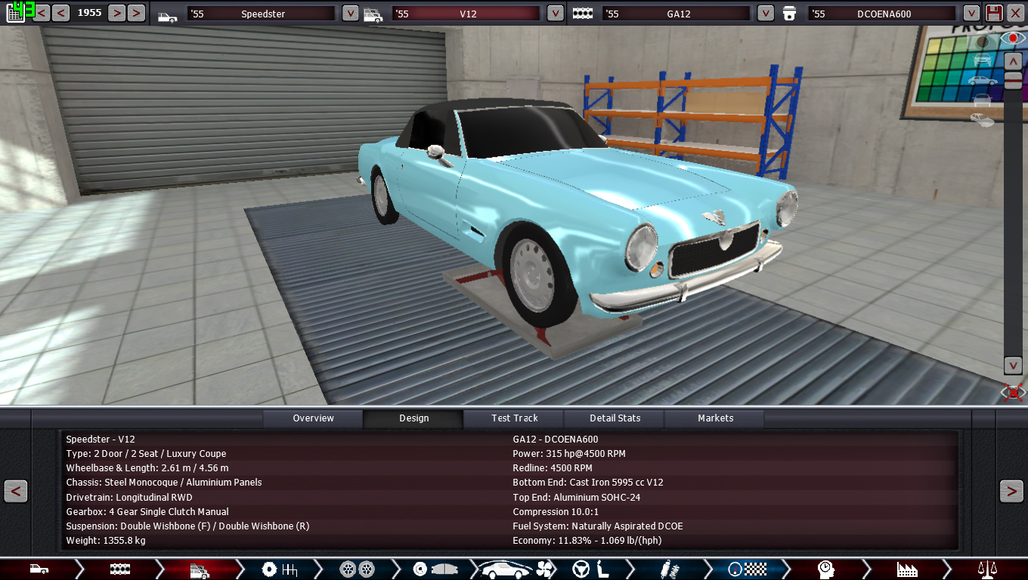Open the gearbox and drivetrain step icon
1028x580 pixels.
[x=279, y=569]
